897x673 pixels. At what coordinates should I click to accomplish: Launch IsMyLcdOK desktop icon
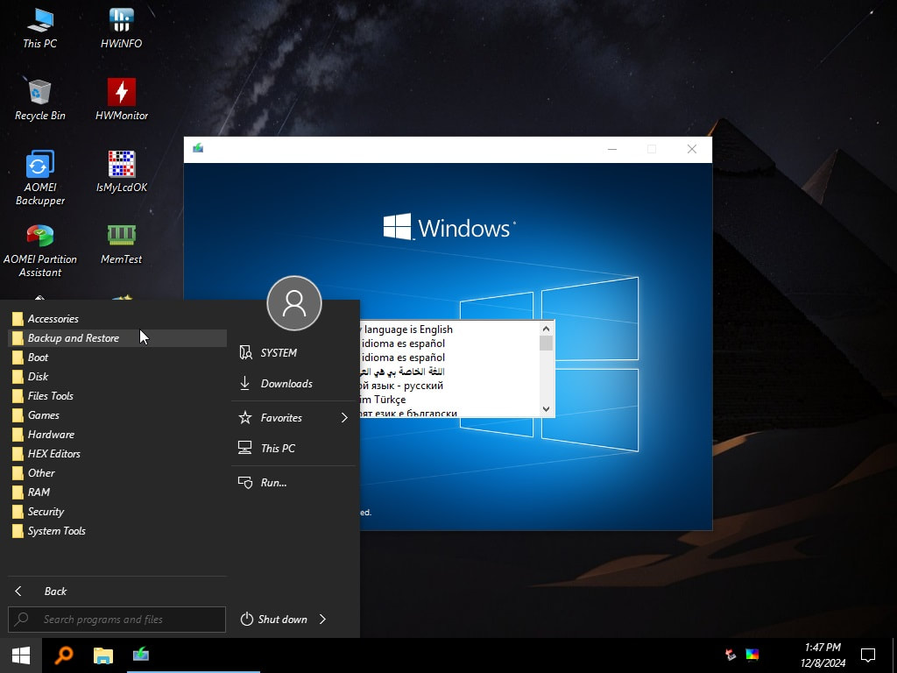tap(121, 171)
